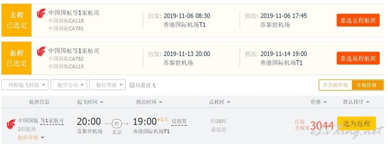Click 选为返程 button
The width and height of the screenshot is (388, 144).
[x=357, y=124]
